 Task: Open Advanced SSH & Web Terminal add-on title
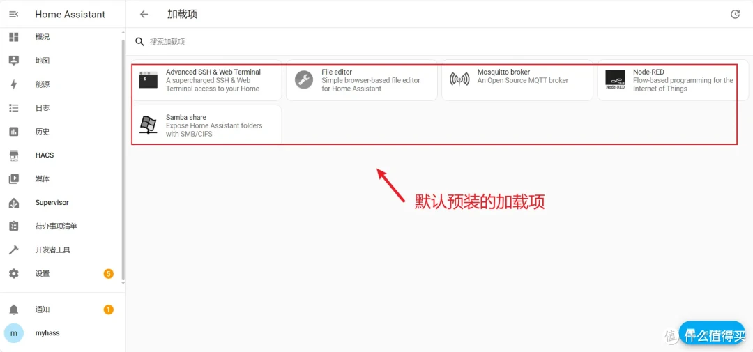click(x=213, y=72)
